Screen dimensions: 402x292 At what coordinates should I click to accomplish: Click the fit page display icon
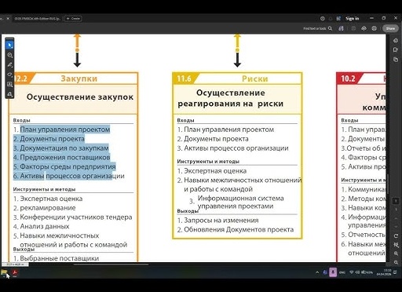(x=396, y=245)
